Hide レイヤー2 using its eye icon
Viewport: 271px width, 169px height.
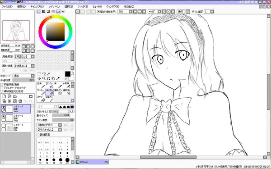click(x=4, y=116)
